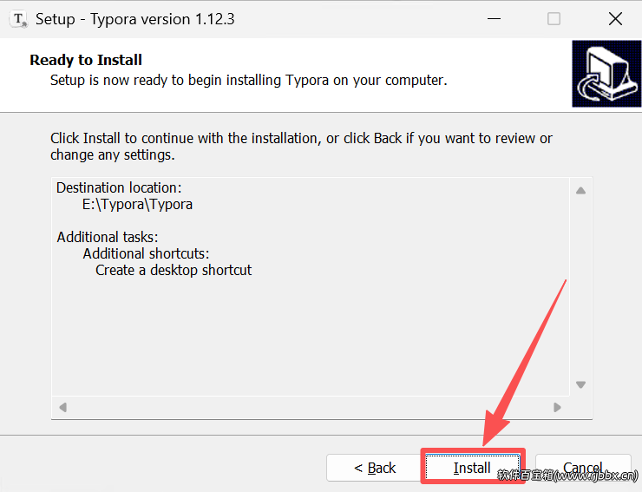Click the 'Additional shortcuts:' line

146,253
